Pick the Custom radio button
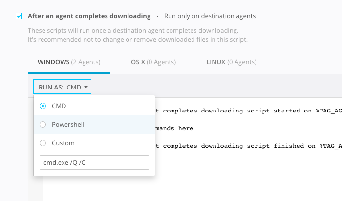Viewport: 342px width, 201px height. pos(43,143)
